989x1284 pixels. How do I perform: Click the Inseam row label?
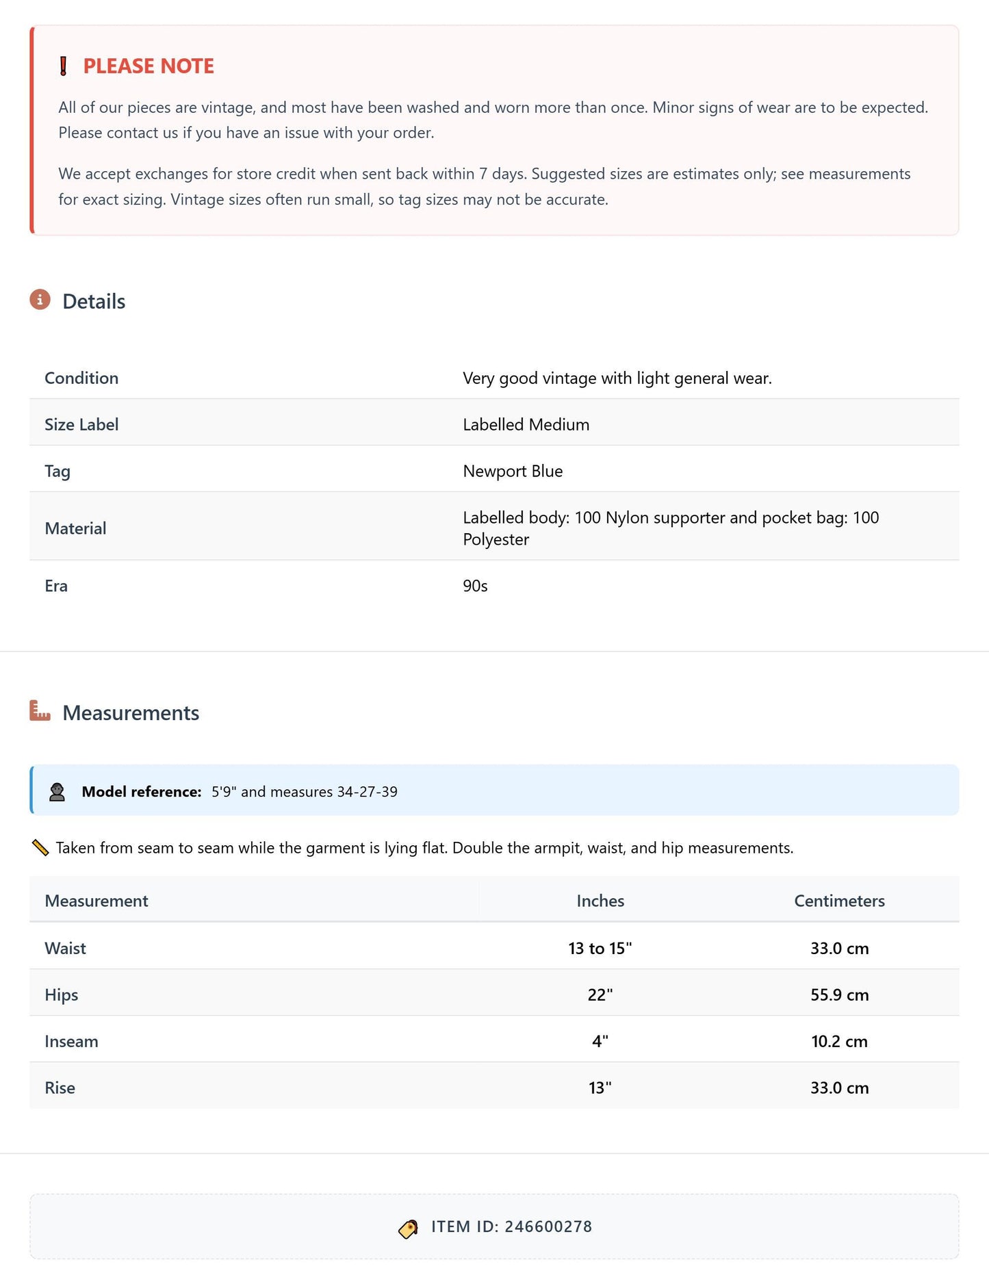[x=71, y=1041]
